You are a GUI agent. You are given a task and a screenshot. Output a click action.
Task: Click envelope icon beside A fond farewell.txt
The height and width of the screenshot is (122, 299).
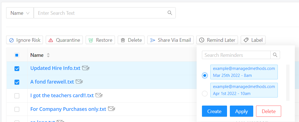[x=79, y=82]
